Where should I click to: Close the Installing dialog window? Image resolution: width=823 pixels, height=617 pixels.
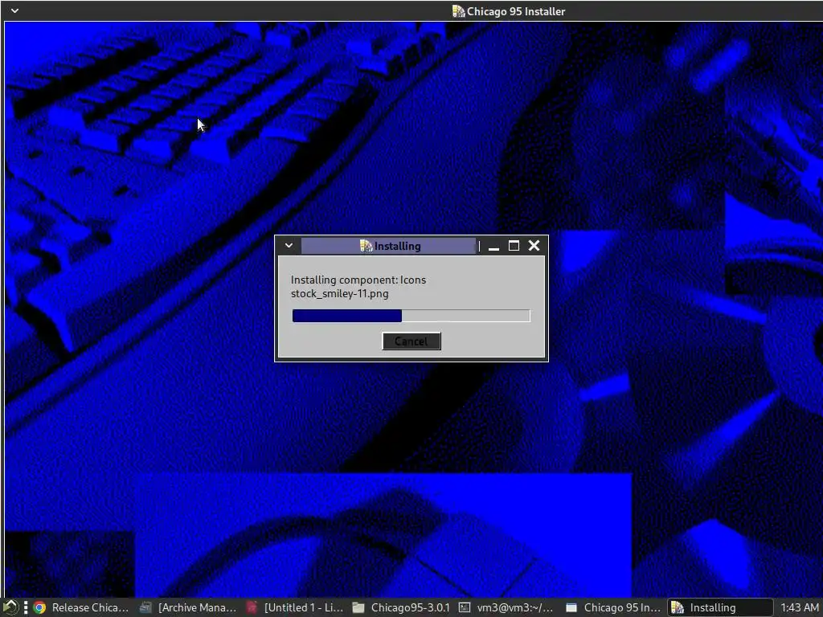pos(534,246)
